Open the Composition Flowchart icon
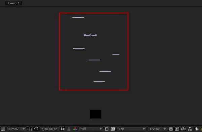 (190, 129)
